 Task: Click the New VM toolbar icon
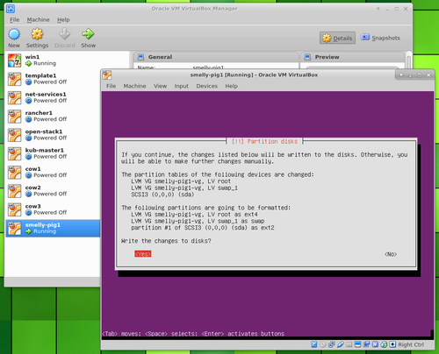pyautogui.click(x=14, y=34)
